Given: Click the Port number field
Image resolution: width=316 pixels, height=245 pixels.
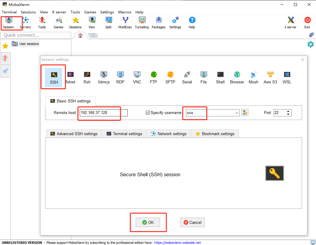Looking at the screenshot, I should (x=280, y=113).
